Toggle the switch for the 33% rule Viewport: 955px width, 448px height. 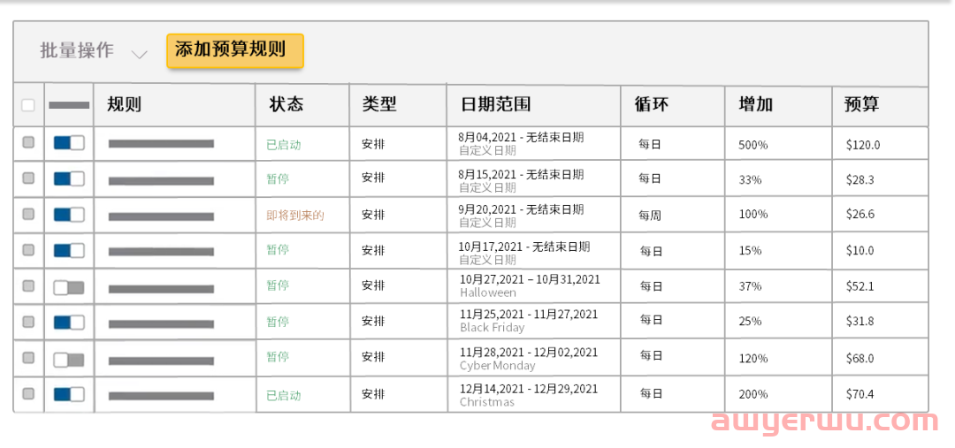tap(69, 179)
